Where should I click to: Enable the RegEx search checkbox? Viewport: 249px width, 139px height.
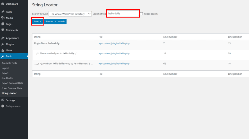pos(141,14)
